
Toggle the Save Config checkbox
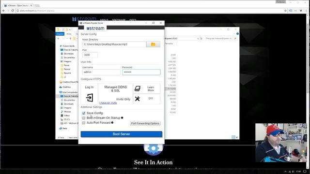pos(84,113)
